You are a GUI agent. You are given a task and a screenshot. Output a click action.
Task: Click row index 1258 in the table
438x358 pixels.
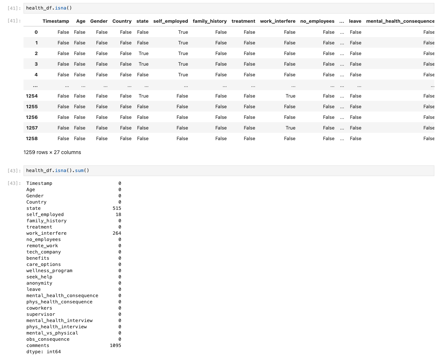(x=32, y=139)
